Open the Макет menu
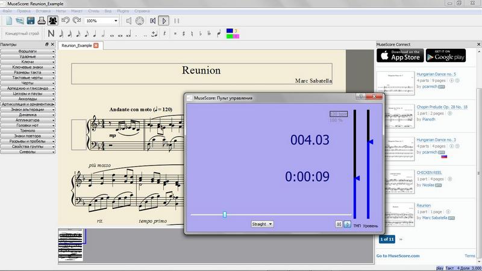This screenshot has height=271, width=482. (x=77, y=11)
